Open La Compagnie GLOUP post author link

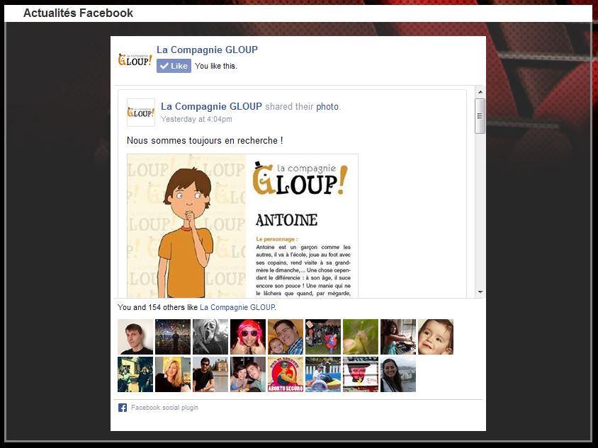pyautogui.click(x=211, y=106)
